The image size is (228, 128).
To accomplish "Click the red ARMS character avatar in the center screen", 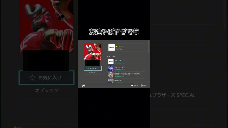I will (93, 52).
